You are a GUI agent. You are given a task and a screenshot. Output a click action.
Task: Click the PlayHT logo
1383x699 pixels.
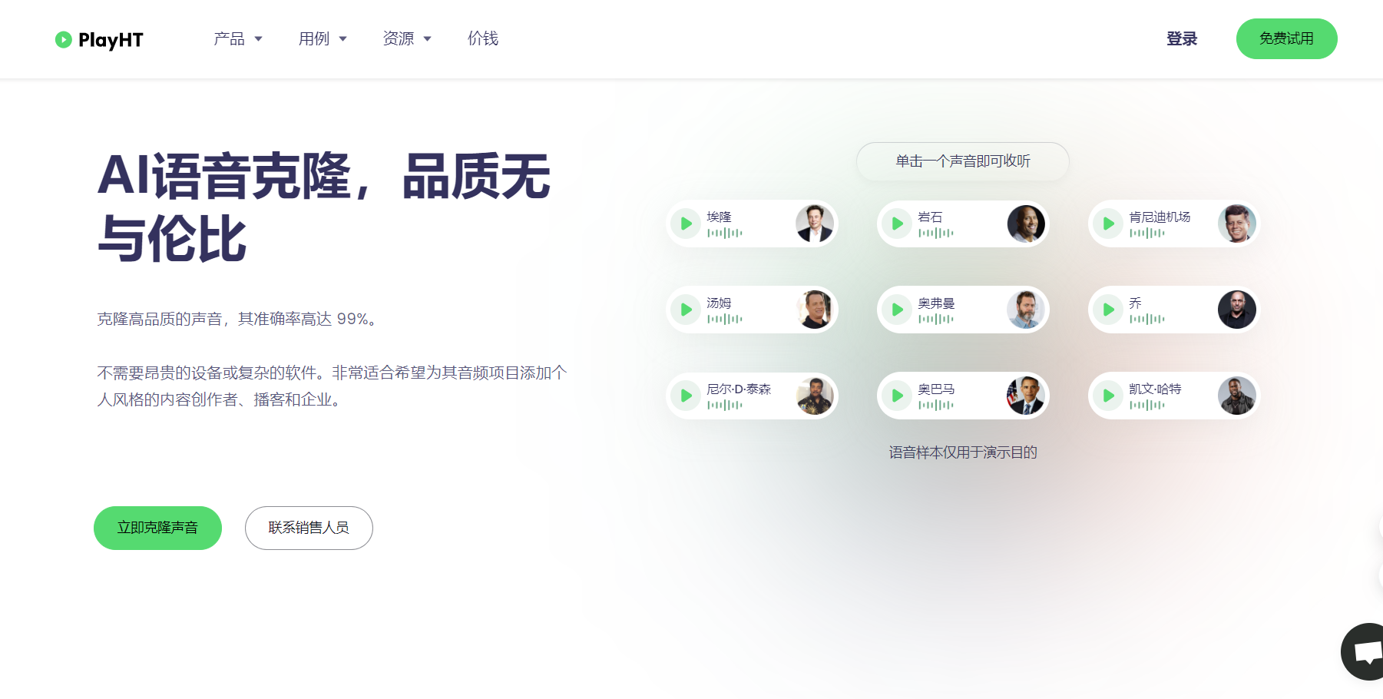pyautogui.click(x=99, y=39)
